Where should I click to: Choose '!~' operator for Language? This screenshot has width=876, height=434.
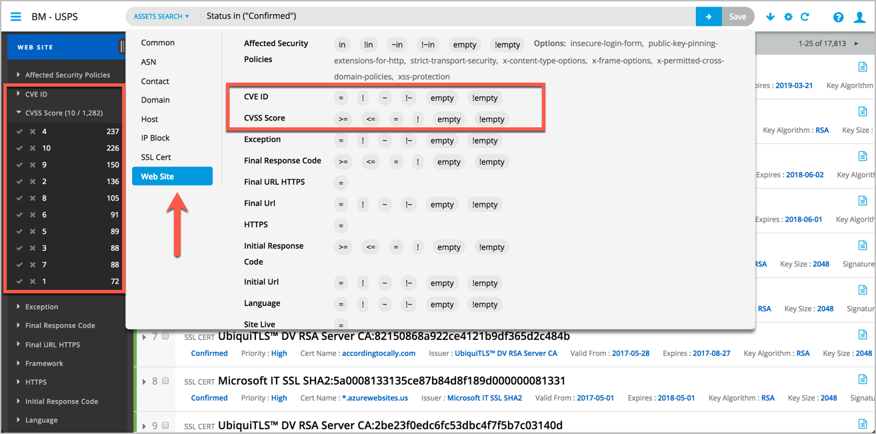point(409,305)
